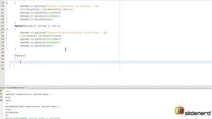
Task: Click line number 25 in the gutter
Action: tap(3, 26)
